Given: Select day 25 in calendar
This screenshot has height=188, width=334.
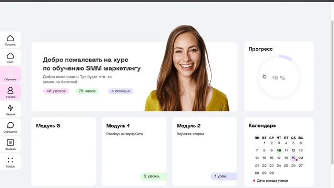Looking at the screenshot, I should coord(286,166).
